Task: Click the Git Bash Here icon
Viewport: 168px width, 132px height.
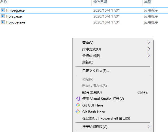Action: pyautogui.click(x=78, y=112)
